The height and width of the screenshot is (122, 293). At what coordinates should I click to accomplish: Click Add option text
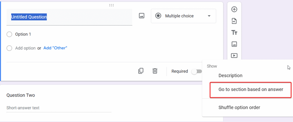pos(25,48)
